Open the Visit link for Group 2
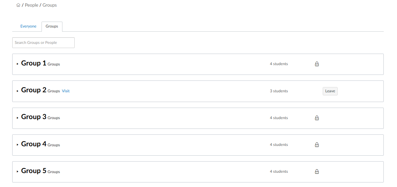Viewport: 397px width, 187px height. point(66,91)
